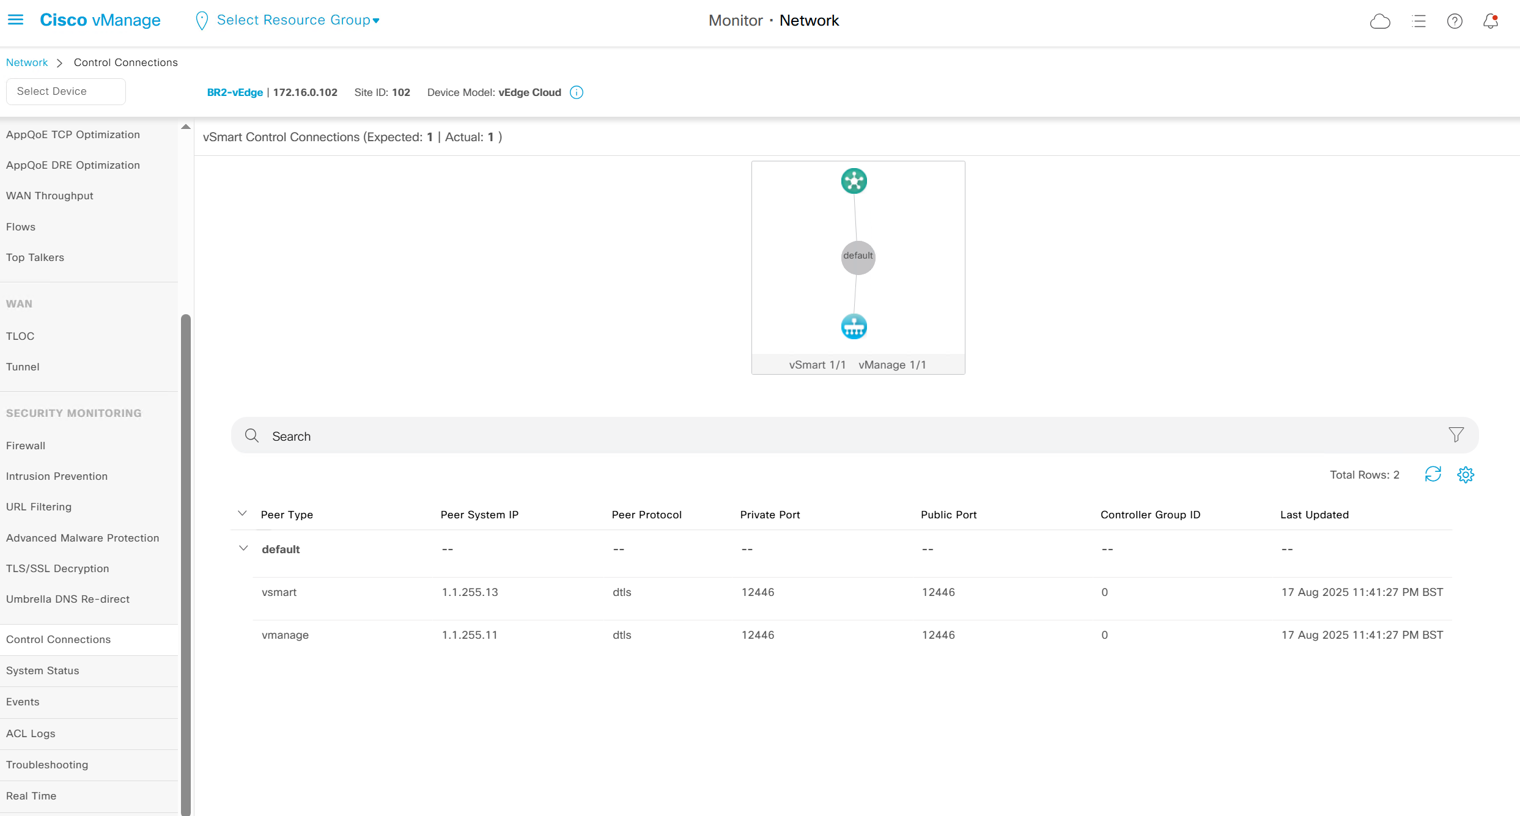Click the Search input field

coord(795,436)
